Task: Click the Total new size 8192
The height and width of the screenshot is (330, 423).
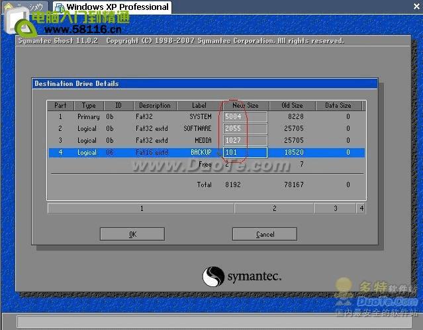Action: (233, 185)
